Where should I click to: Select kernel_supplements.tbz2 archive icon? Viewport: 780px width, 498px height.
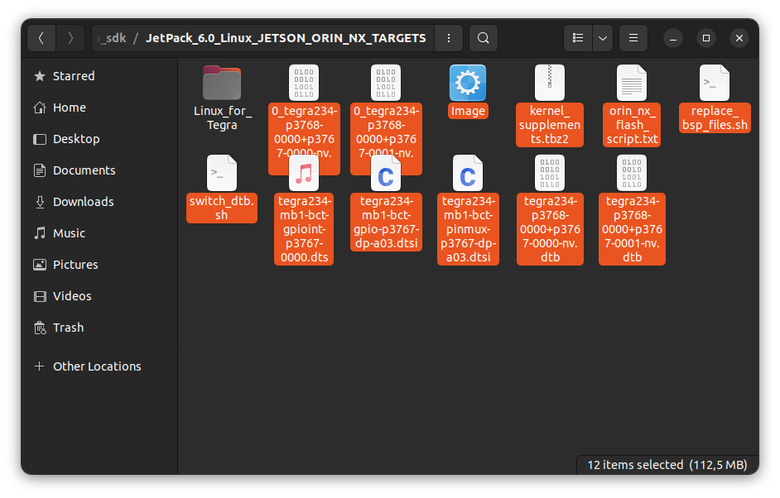[x=550, y=83]
